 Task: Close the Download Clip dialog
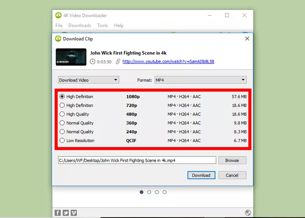(247, 39)
